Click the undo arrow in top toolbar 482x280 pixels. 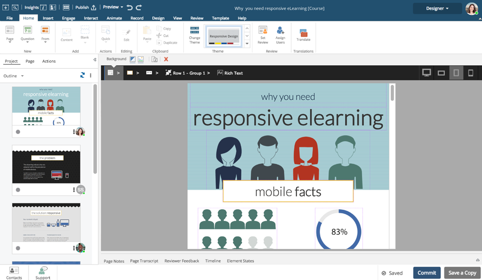click(x=130, y=8)
